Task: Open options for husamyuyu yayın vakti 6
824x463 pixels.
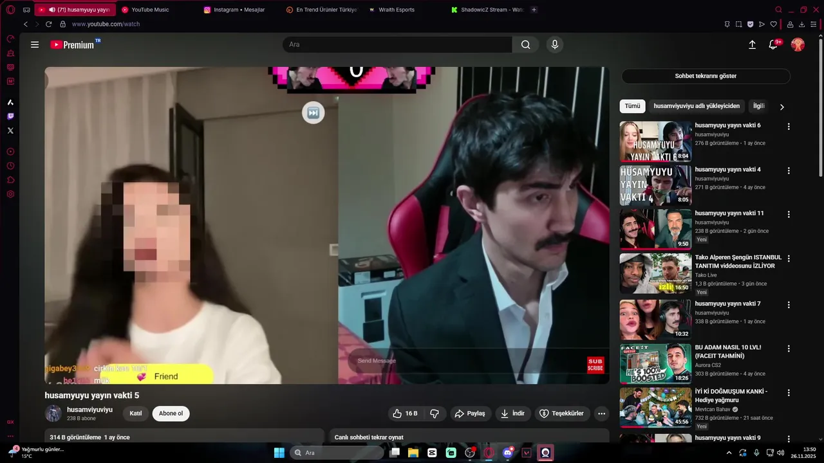Action: point(789,127)
